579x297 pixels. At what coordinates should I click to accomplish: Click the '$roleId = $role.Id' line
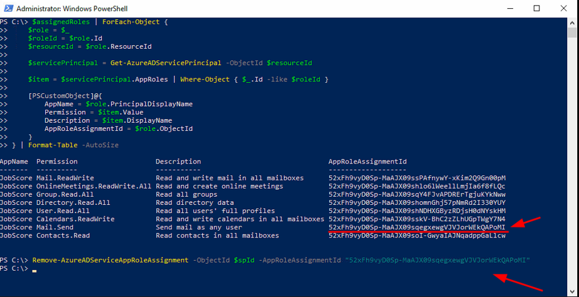tap(65, 38)
